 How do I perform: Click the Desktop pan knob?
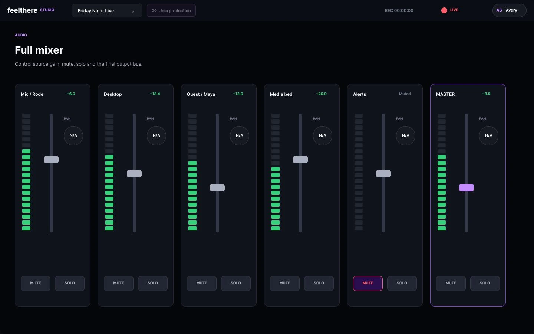point(156,136)
